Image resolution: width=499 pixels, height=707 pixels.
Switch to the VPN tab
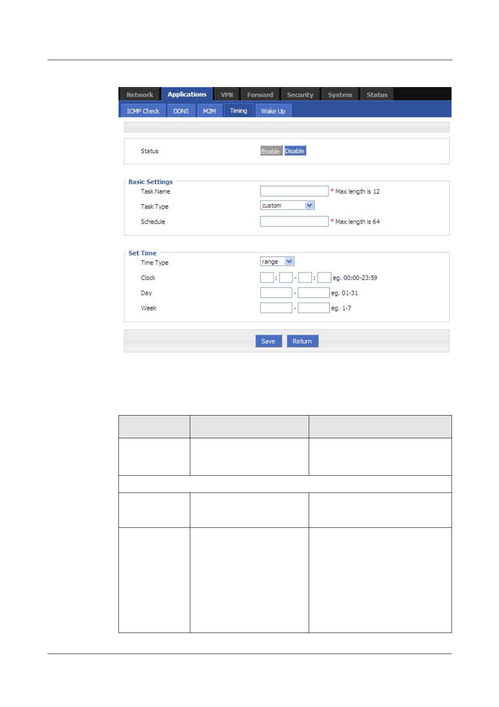pos(227,95)
